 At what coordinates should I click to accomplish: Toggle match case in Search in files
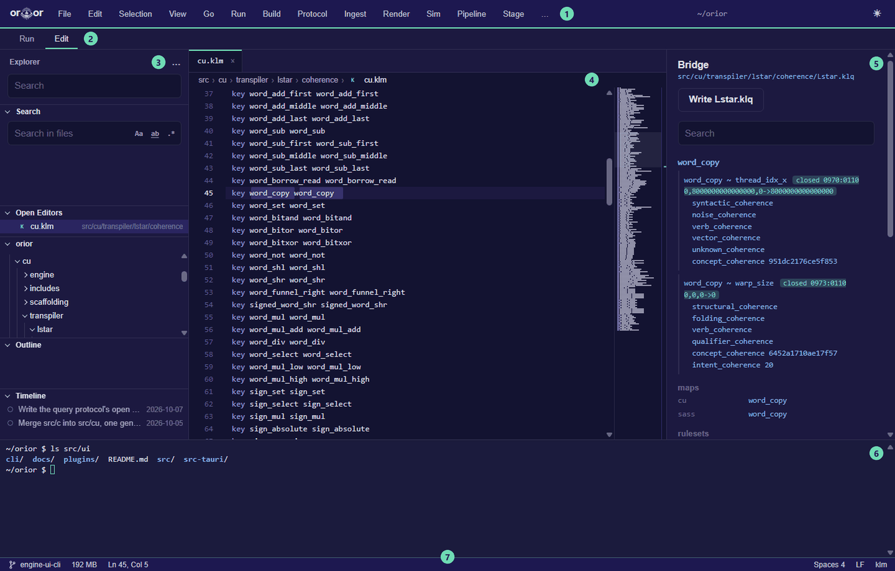pos(139,133)
